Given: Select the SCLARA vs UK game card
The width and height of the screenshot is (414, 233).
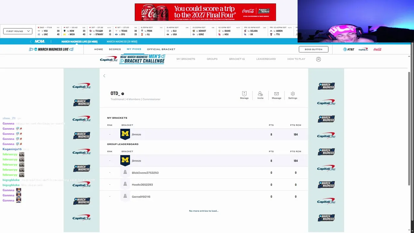Looking at the screenshot, I should click(255, 31).
